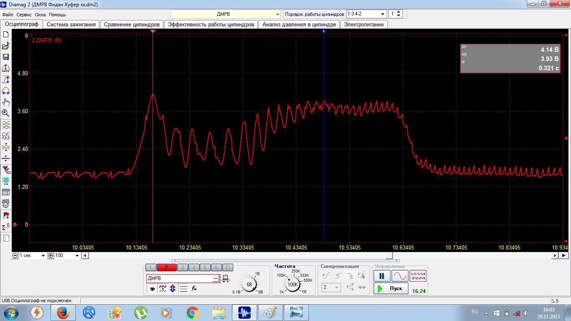This screenshot has height=321, width=571.
Task: Click the zero level marker icon
Action: (6, 226)
